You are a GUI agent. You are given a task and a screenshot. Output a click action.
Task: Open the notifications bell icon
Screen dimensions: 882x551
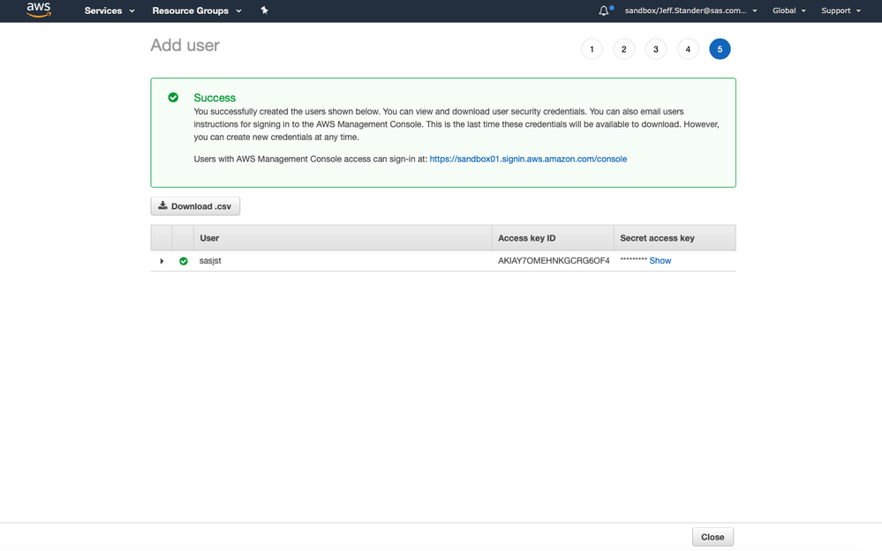605,11
